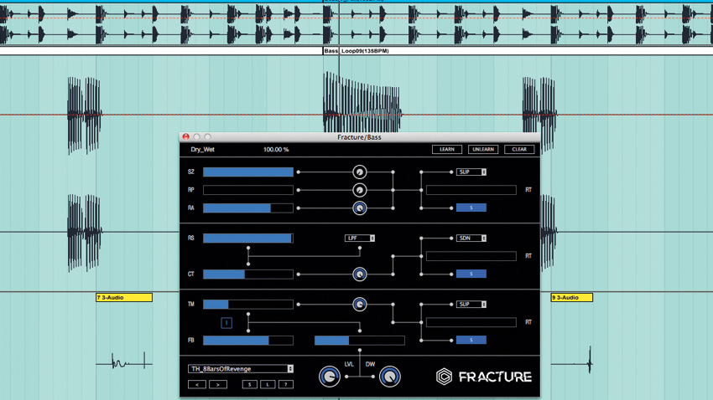The height and width of the screenshot is (400, 713).
Task: Click the CT row modulation knob
Action: tap(359, 274)
